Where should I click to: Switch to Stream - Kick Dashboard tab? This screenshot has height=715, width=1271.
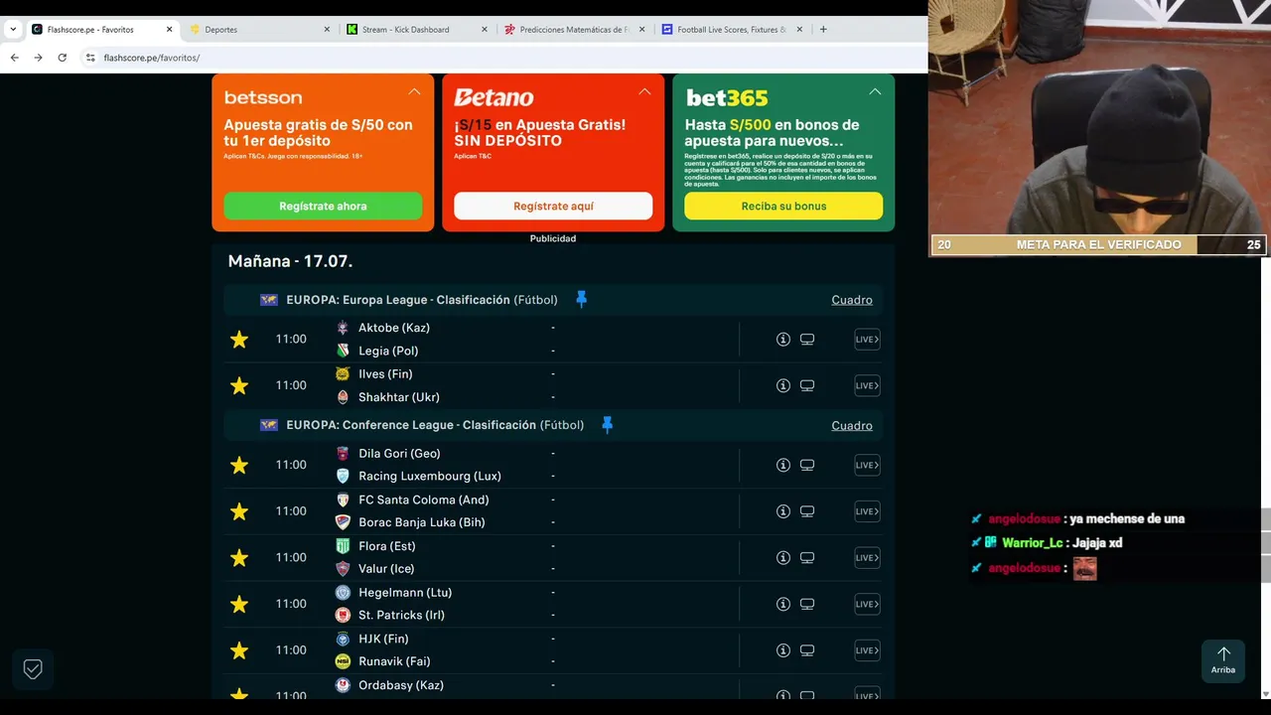coord(417,30)
